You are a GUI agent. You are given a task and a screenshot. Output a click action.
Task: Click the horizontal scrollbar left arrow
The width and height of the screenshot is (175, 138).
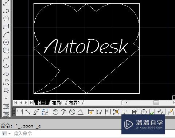(x=127, y=103)
